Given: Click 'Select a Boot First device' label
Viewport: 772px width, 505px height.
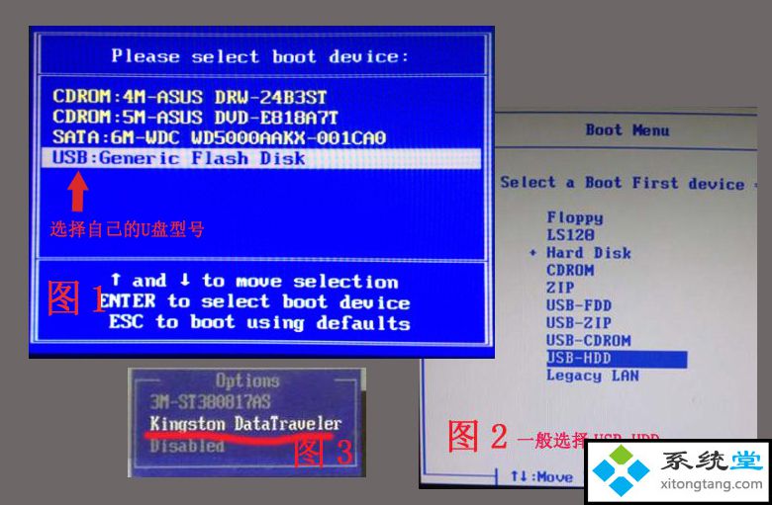Looking at the screenshot, I should 623,183.
